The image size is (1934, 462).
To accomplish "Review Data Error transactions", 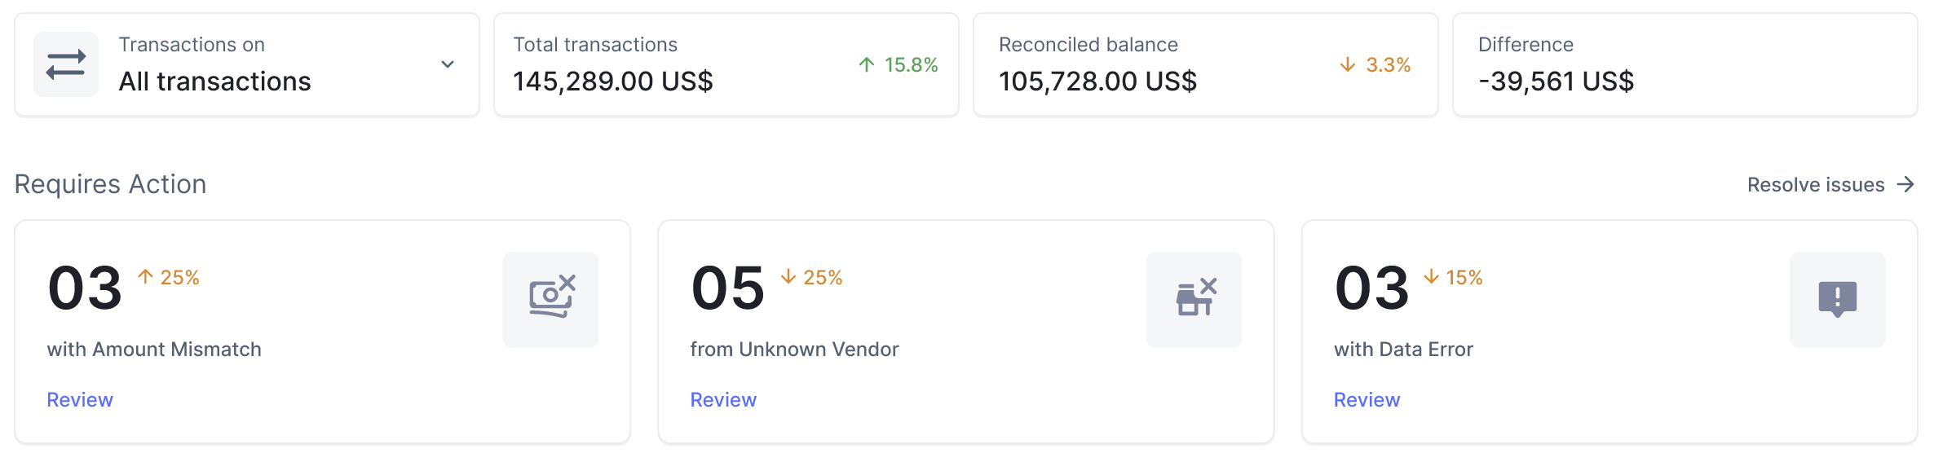I will point(1367,400).
